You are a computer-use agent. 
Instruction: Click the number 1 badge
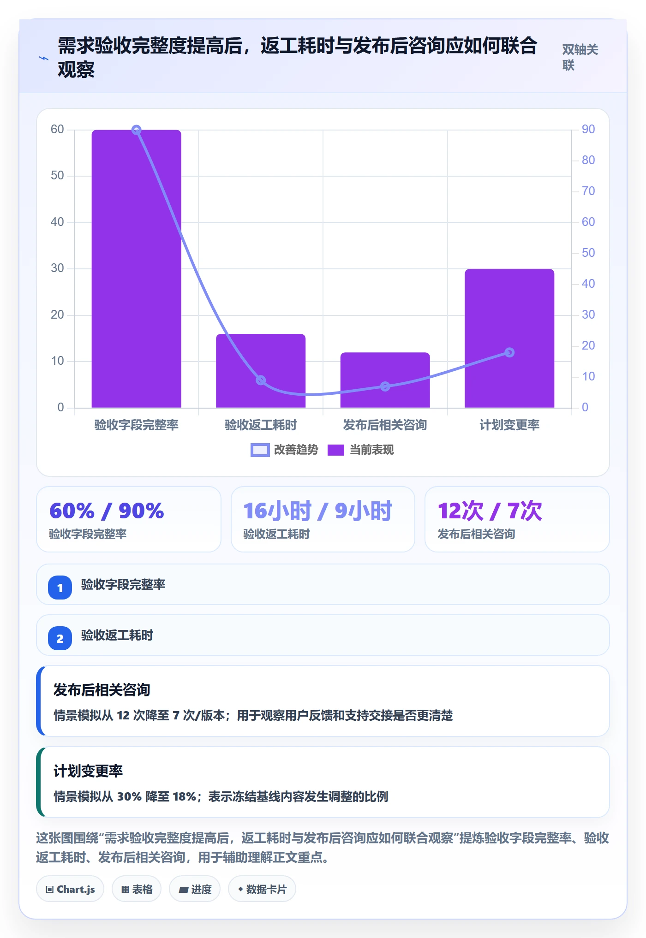coord(60,588)
